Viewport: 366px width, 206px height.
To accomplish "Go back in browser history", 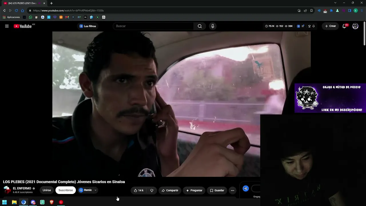I will point(4,11).
